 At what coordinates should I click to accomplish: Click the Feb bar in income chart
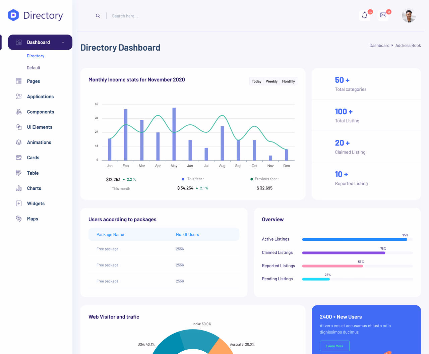pyautogui.click(x=126, y=135)
